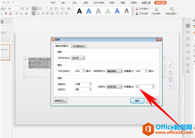This screenshot has width=195, height=138.
Task: Clear formatting with eraser icon
Action: click(x=26, y=13)
